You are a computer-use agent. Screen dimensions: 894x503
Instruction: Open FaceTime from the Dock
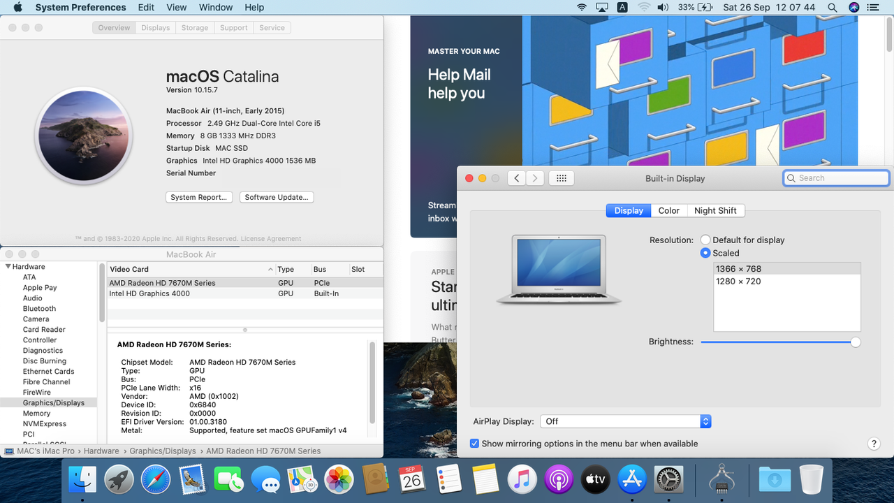(228, 479)
